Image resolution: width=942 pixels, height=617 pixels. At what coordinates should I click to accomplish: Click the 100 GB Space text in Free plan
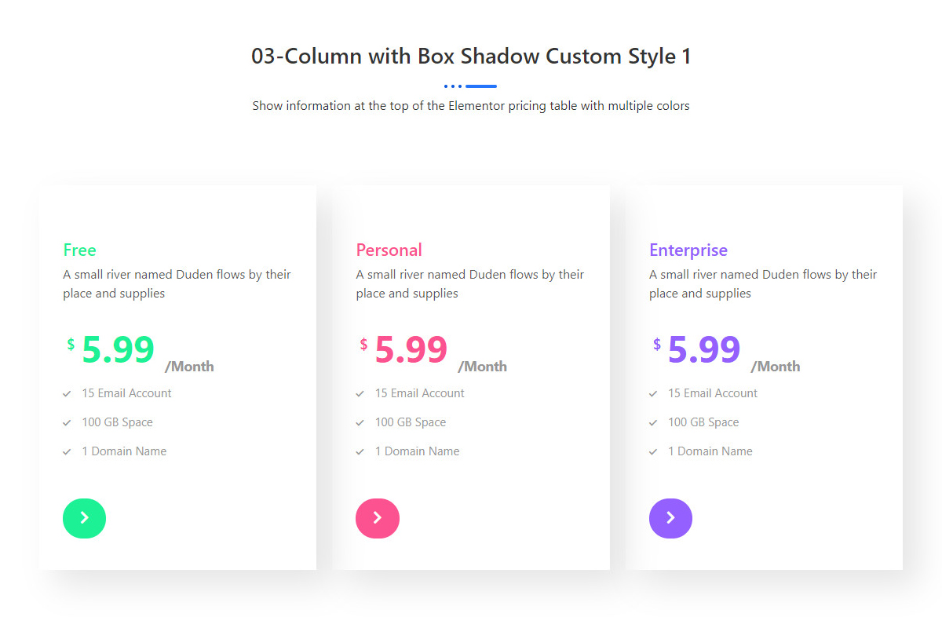pyautogui.click(x=117, y=422)
